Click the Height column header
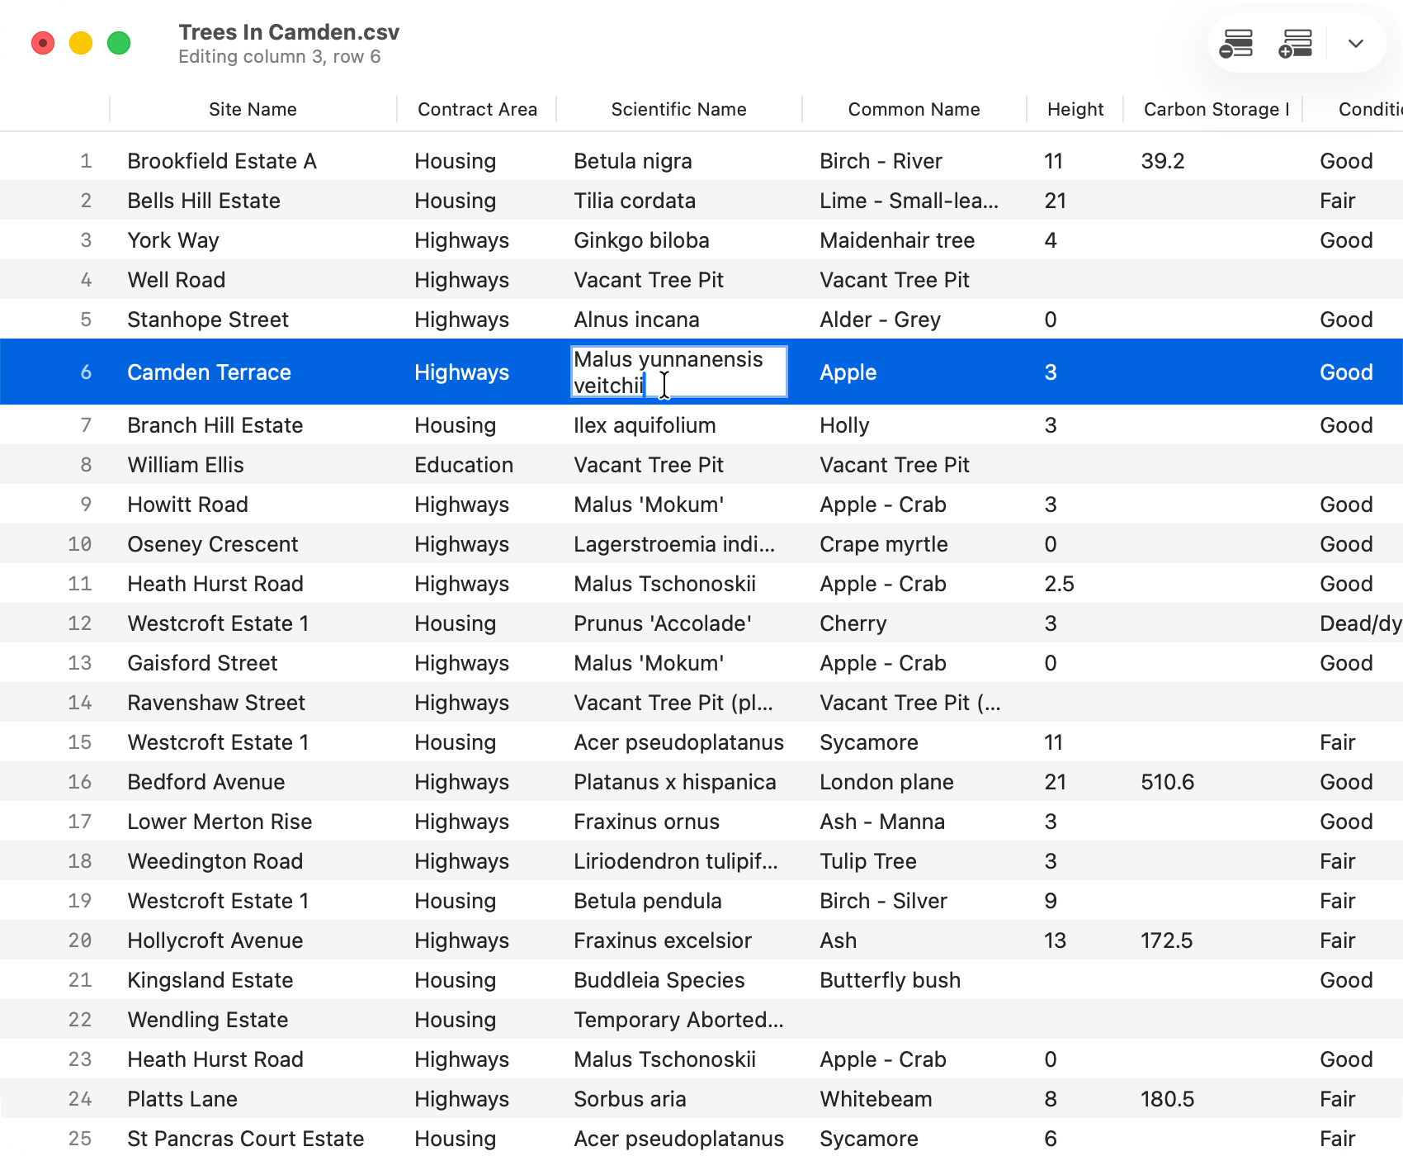This screenshot has height=1156, width=1403. pos(1075,110)
